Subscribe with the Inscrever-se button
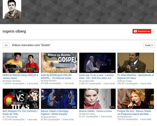 pyautogui.click(x=142, y=31)
